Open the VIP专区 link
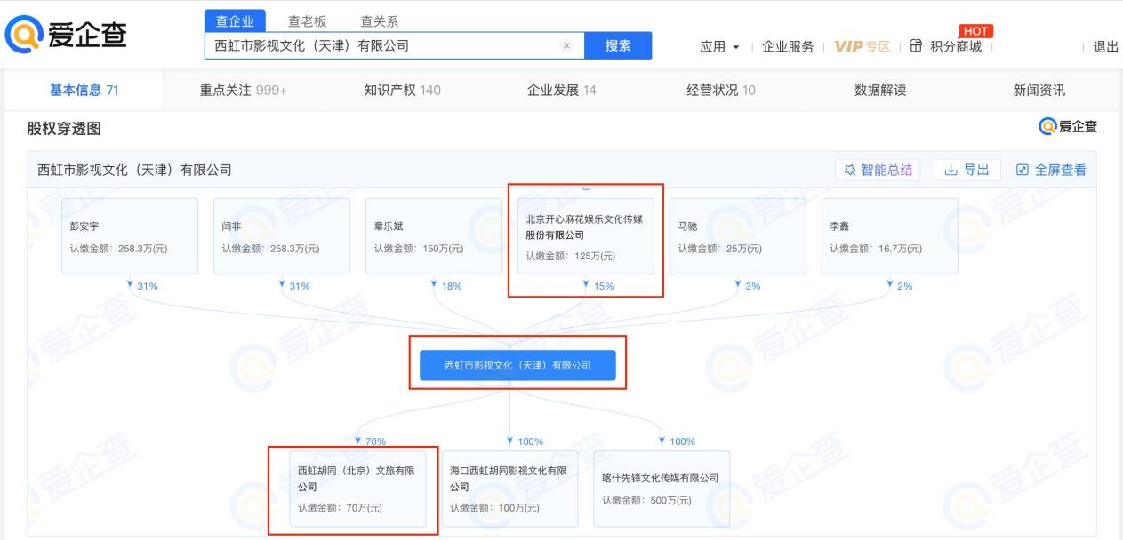Viewport: 1123px width, 540px height. click(862, 47)
